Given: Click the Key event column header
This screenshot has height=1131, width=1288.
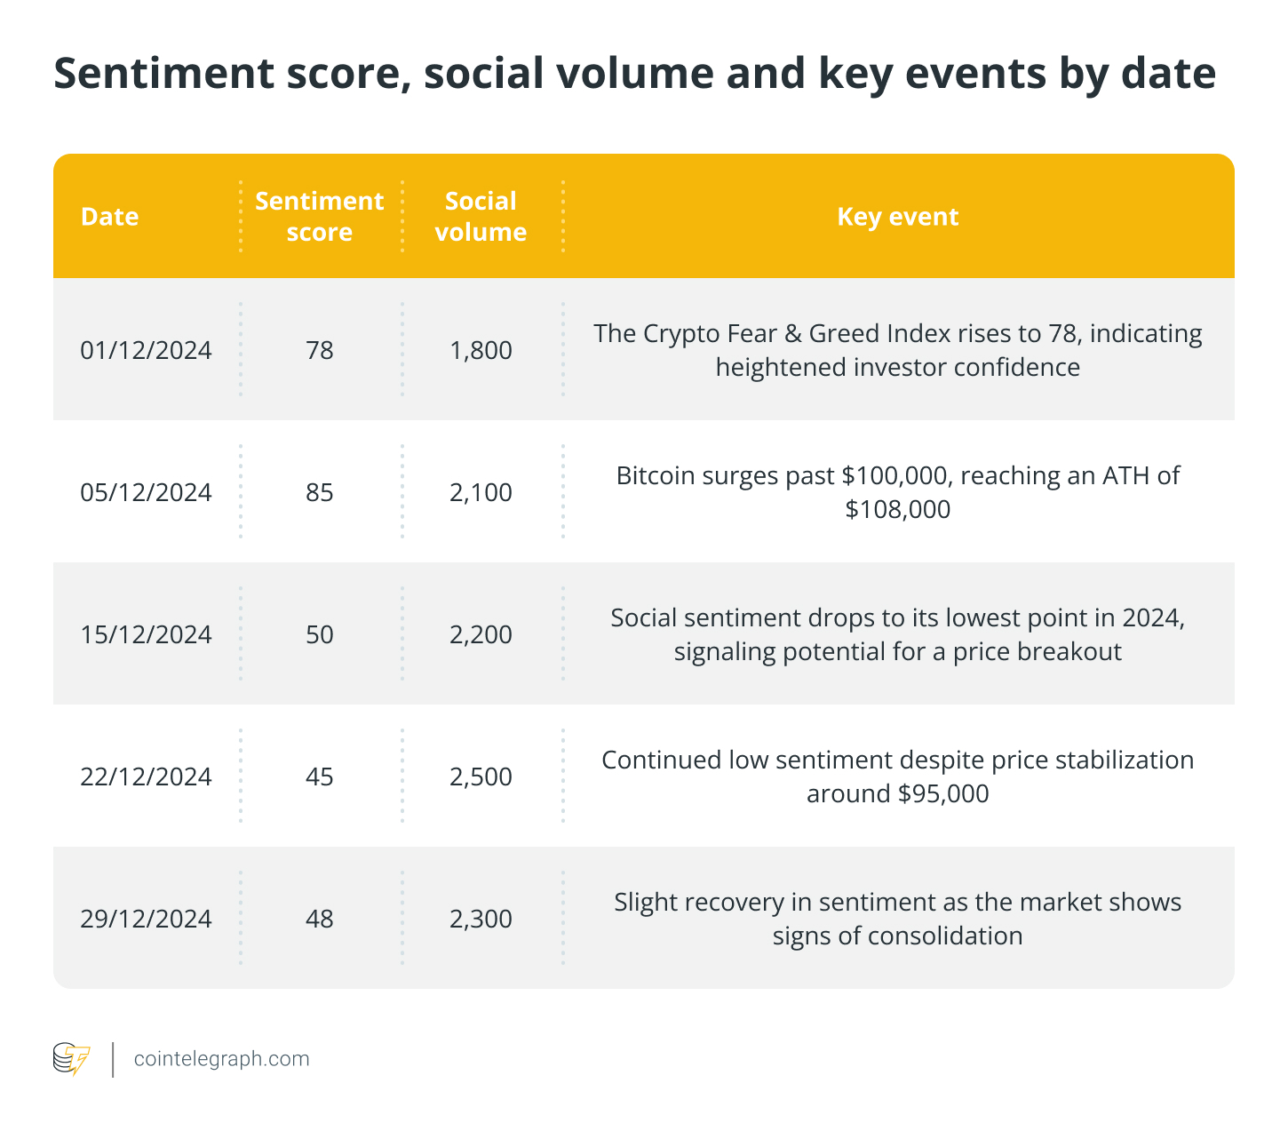Looking at the screenshot, I should (x=899, y=216).
